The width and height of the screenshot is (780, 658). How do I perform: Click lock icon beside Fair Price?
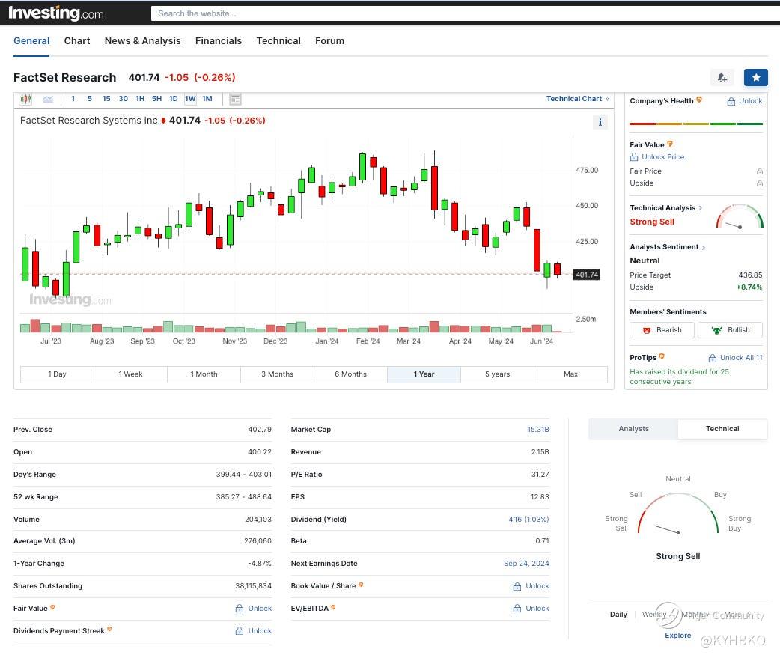[x=760, y=171]
